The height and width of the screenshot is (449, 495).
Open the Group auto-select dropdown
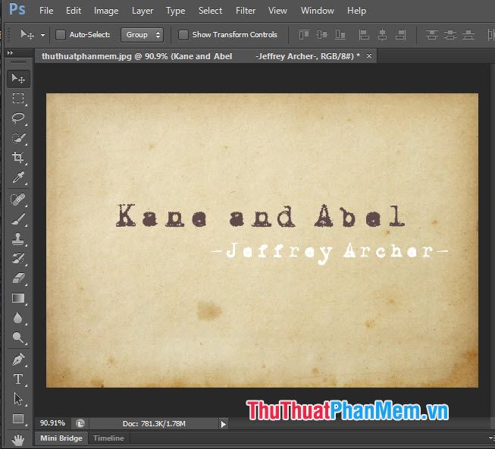click(142, 34)
